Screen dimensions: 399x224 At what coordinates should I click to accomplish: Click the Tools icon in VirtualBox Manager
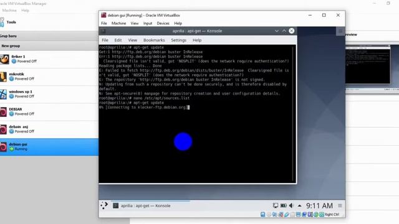point(2,22)
